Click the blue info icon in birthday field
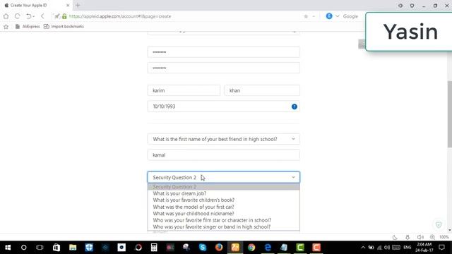The width and height of the screenshot is (452, 254). coord(294,107)
